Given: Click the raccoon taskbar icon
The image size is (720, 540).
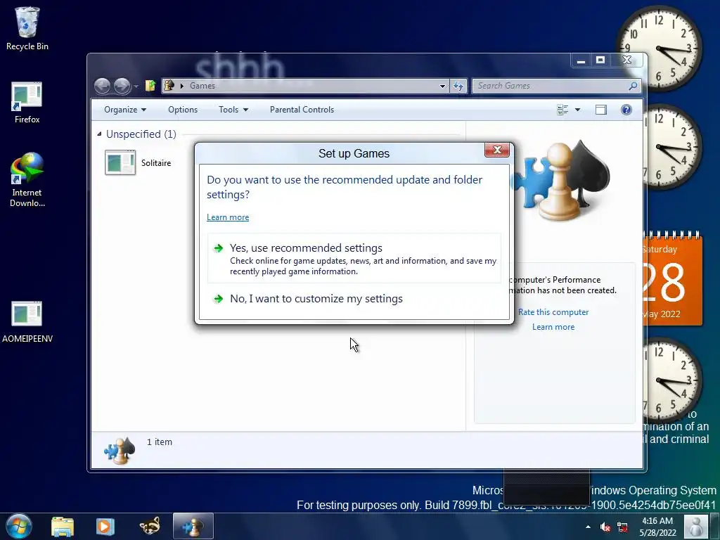Looking at the screenshot, I should [x=150, y=527].
